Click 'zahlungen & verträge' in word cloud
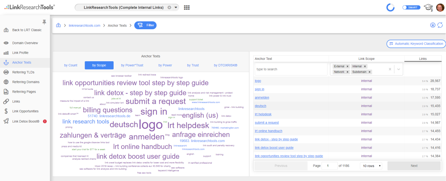Viewport: 446px width, 181px height. pos(93,135)
